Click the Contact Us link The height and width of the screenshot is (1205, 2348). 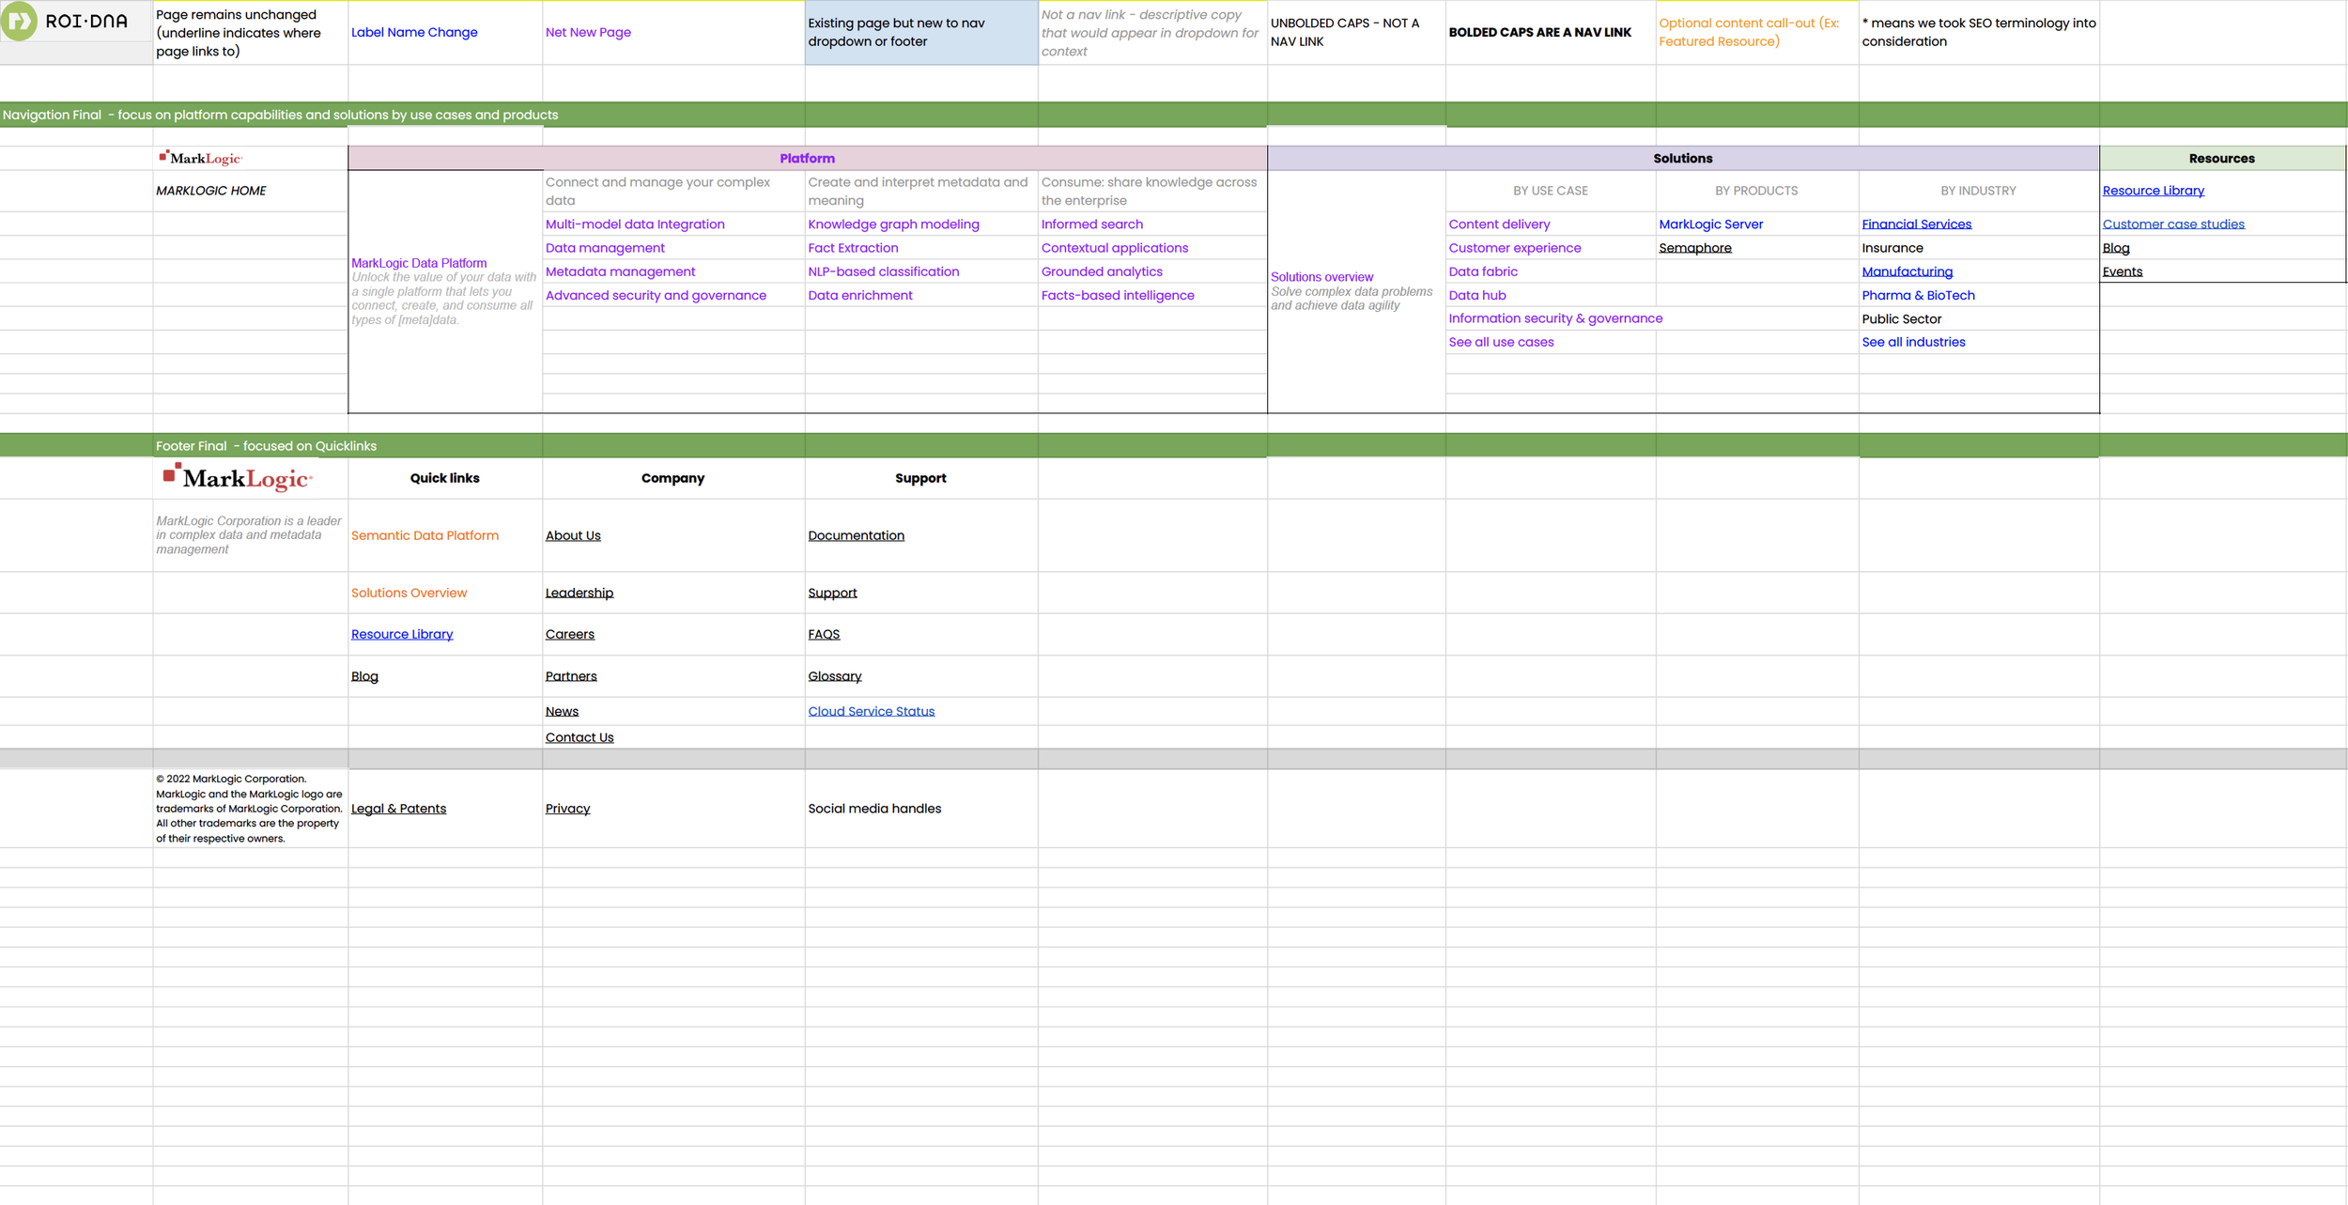579,737
